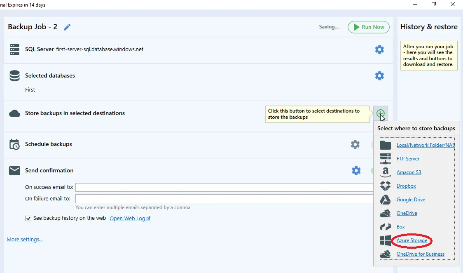Click the Select where to store backups header
Screen dimensions: 463x273
point(416,128)
